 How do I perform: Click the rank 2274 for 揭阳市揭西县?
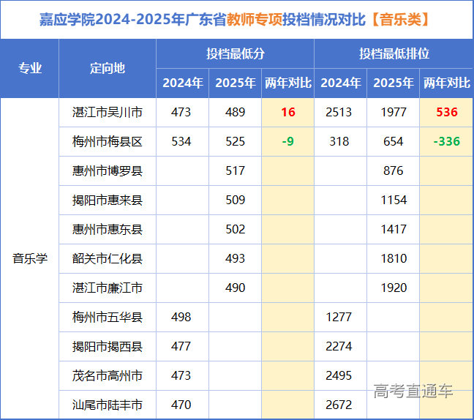(x=339, y=347)
